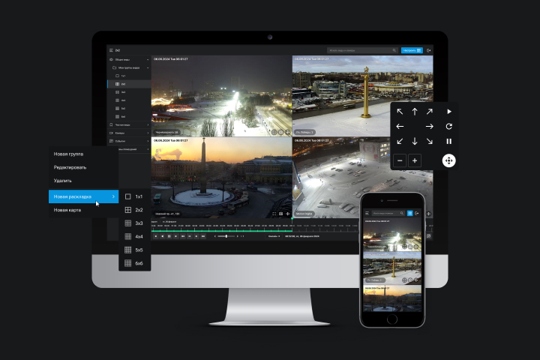Image resolution: width=540 pixels, height=360 pixels.
Task: Pause the PTZ tour in control panel
Action: click(x=449, y=141)
